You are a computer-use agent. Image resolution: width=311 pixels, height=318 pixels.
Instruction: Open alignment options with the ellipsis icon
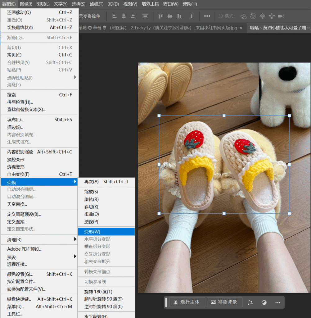(206, 16)
